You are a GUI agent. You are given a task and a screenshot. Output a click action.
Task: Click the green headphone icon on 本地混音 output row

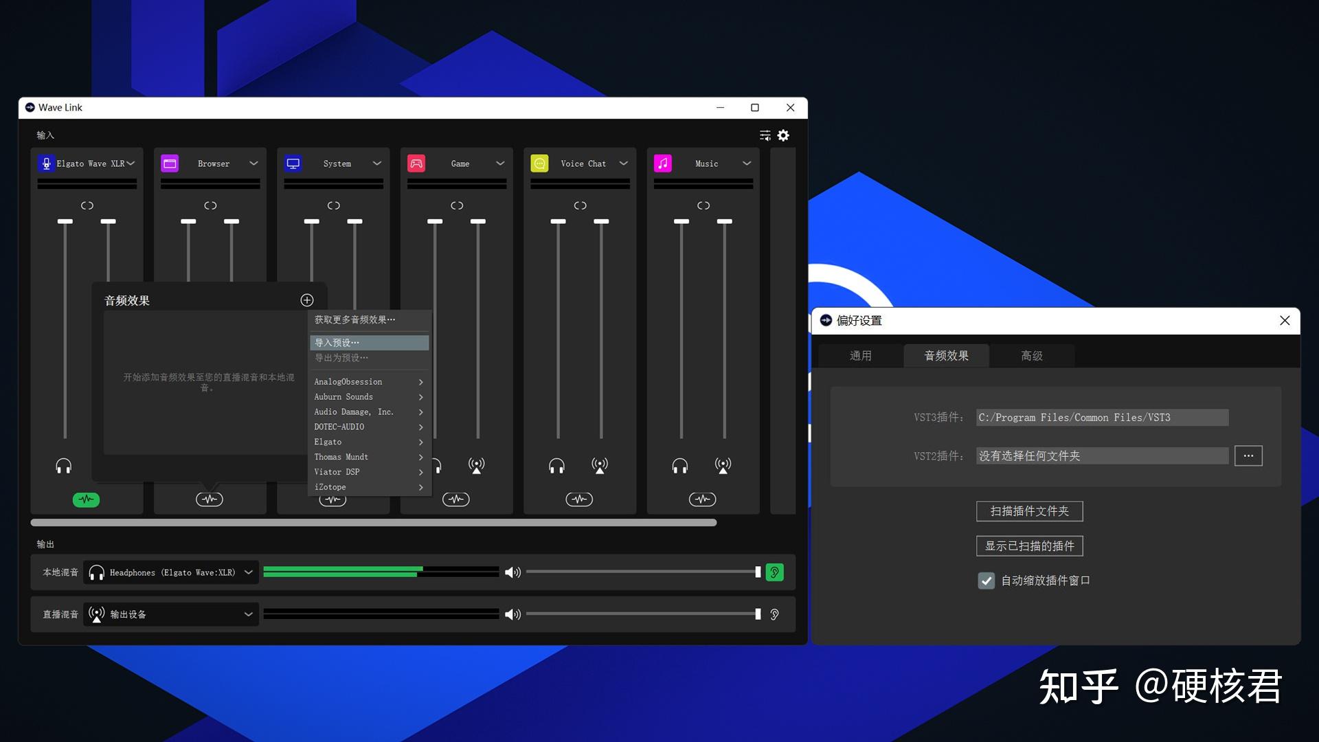click(x=775, y=572)
